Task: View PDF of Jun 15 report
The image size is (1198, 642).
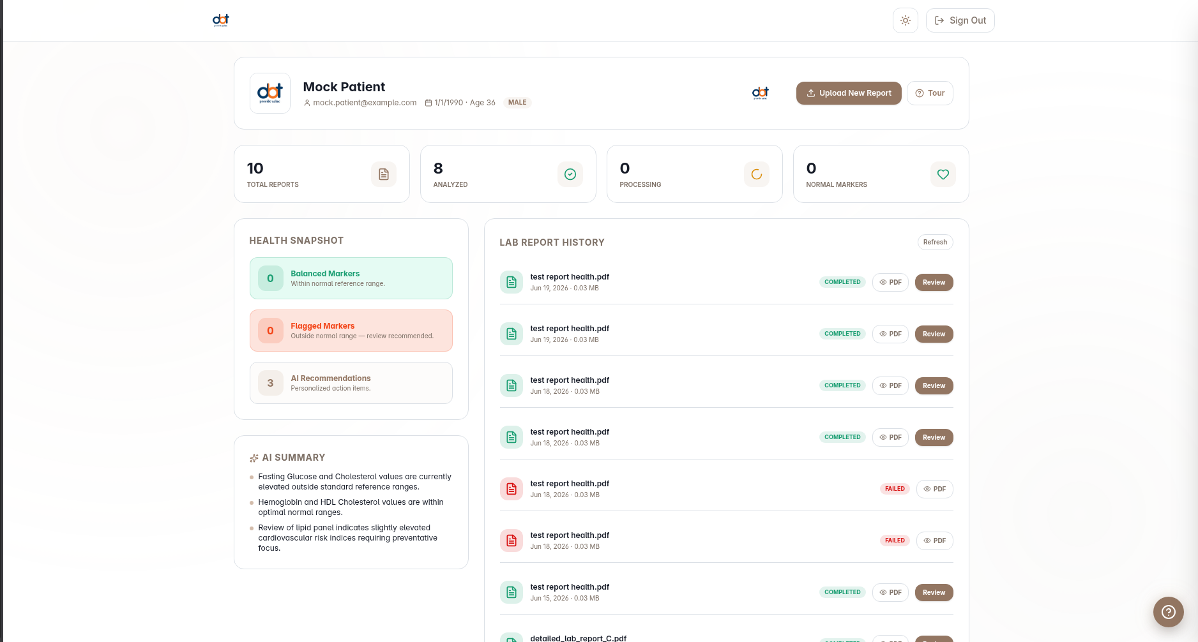Action: pos(890,592)
